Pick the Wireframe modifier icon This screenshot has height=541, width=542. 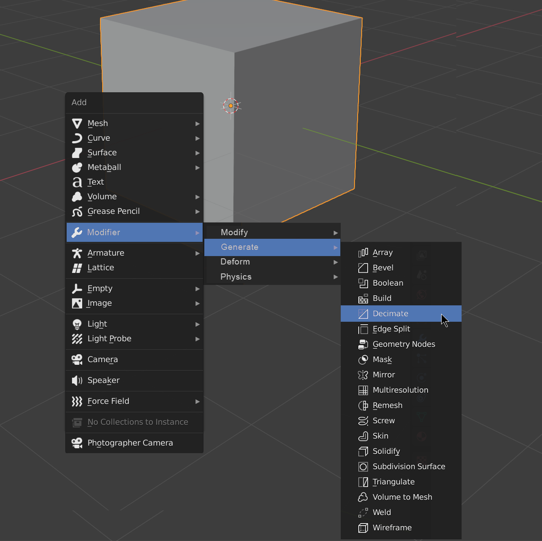[363, 528]
